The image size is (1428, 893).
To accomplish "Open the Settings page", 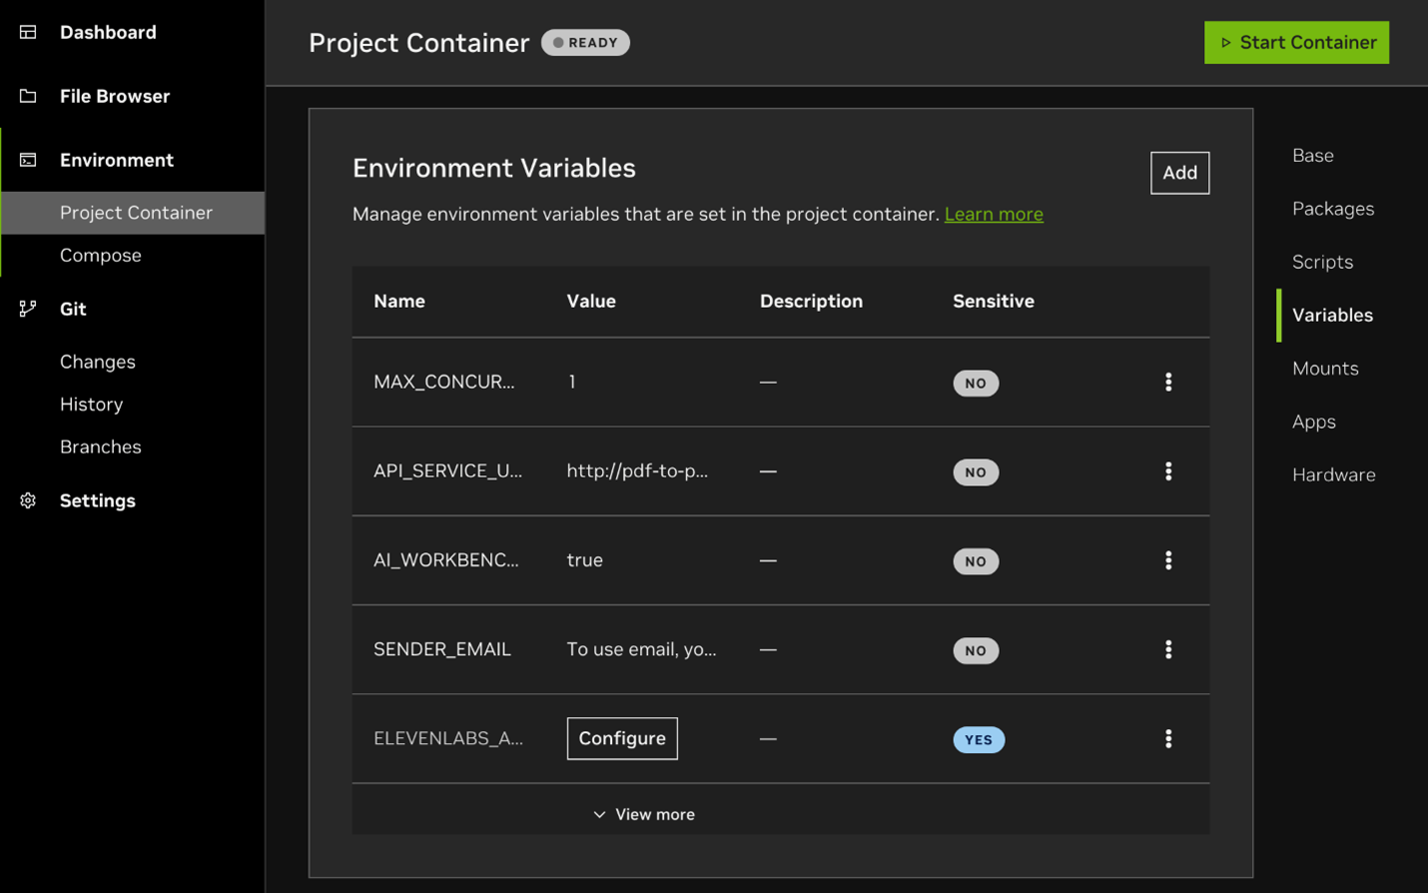I will [x=98, y=500].
